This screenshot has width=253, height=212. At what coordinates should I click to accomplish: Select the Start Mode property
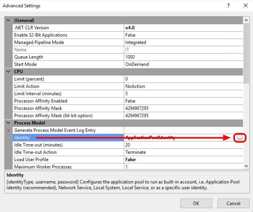(x=68, y=64)
